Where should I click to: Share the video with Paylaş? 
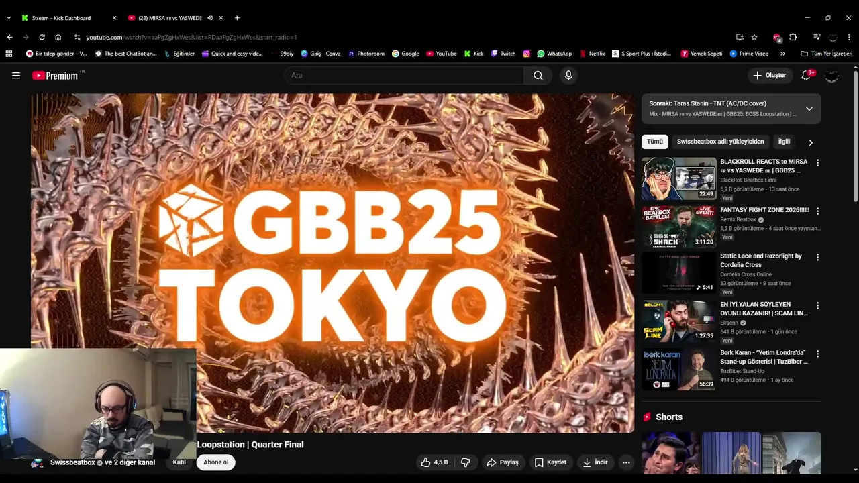click(x=503, y=462)
